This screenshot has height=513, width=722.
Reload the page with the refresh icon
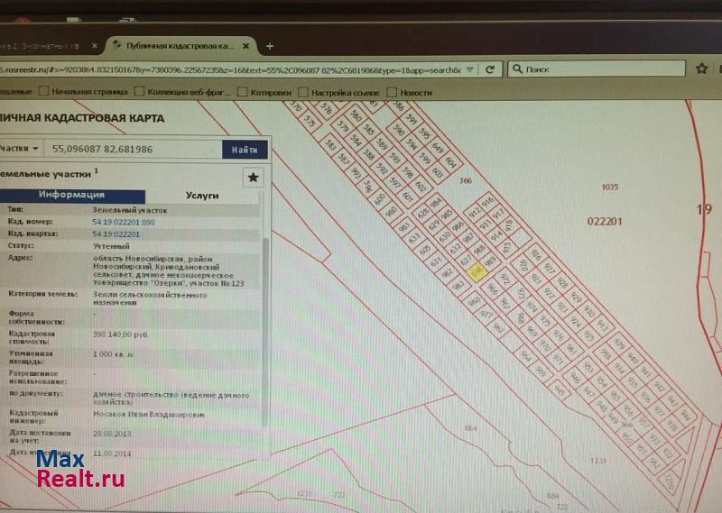tap(490, 69)
